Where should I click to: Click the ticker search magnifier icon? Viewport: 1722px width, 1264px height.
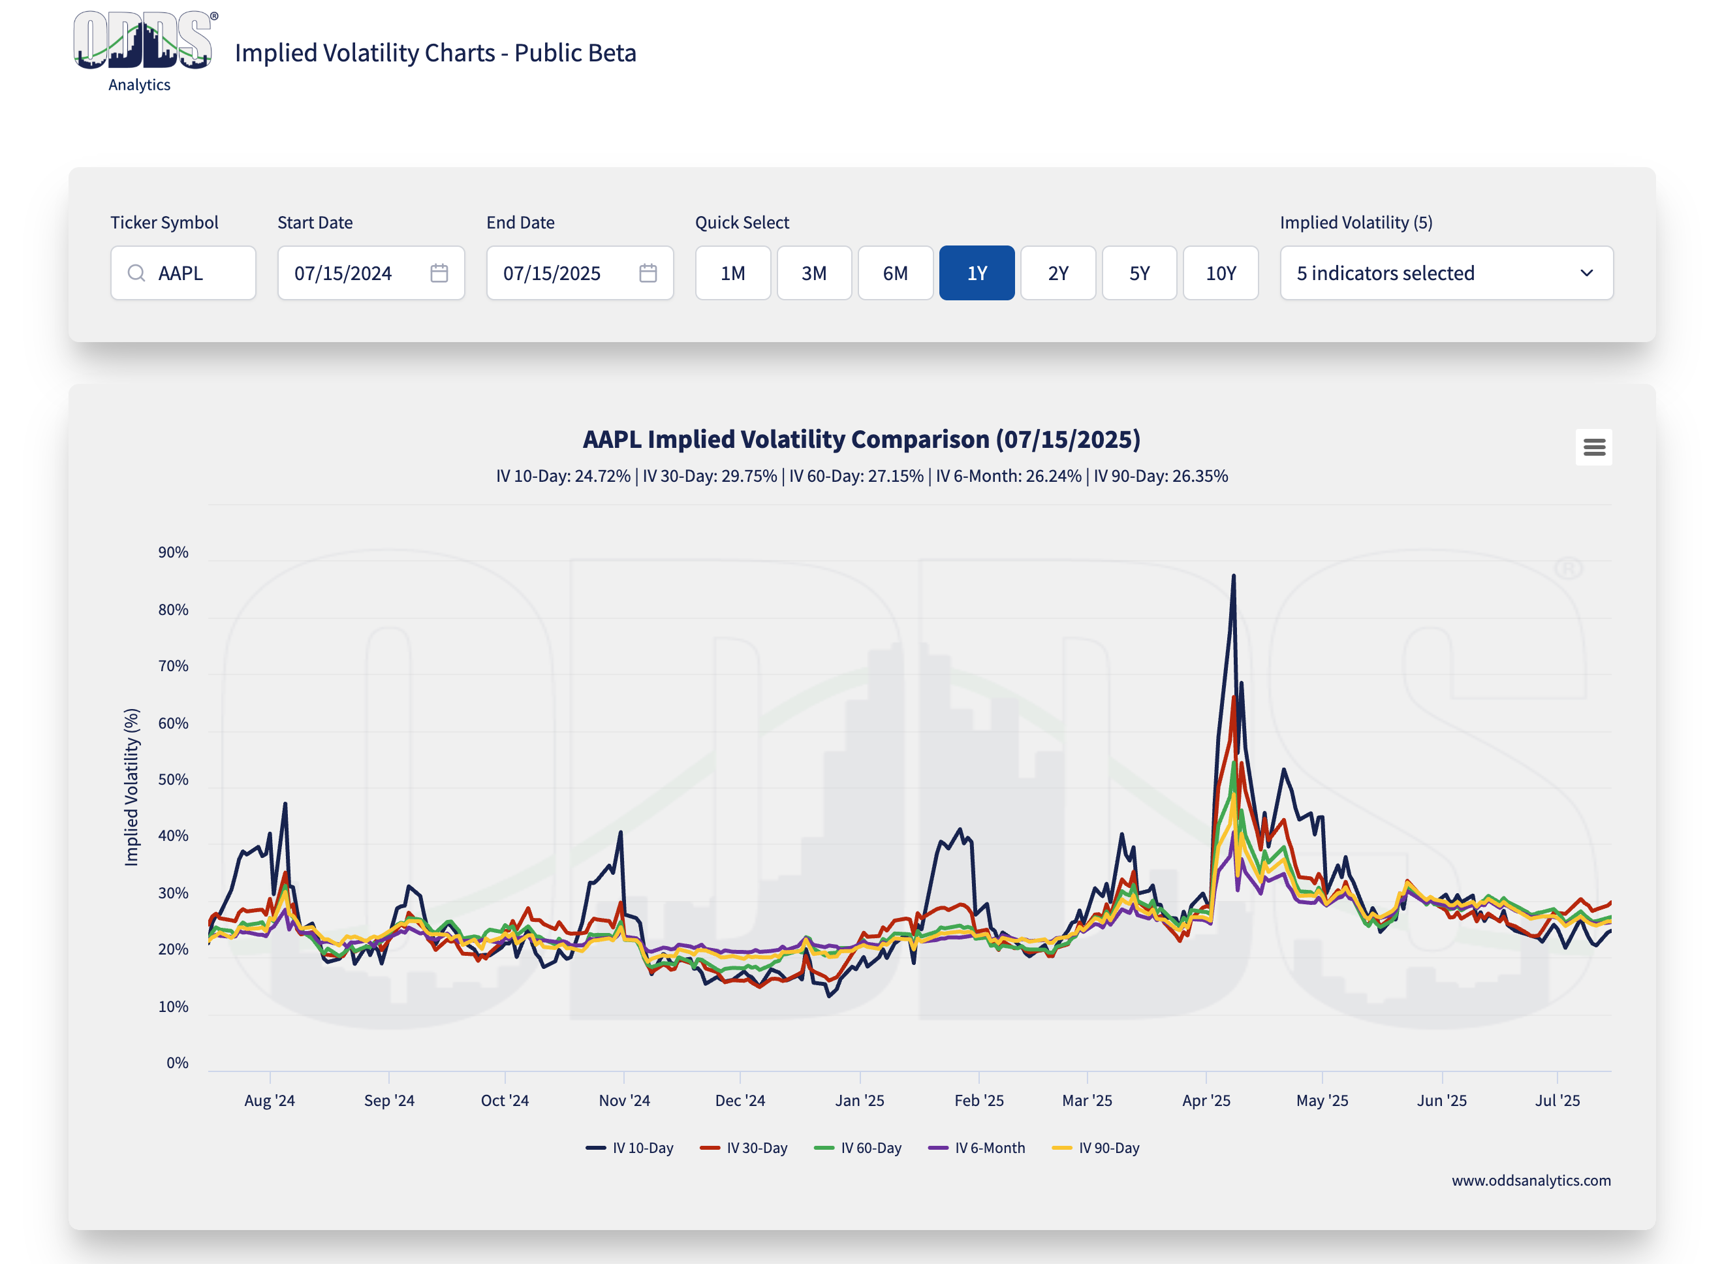pos(136,273)
